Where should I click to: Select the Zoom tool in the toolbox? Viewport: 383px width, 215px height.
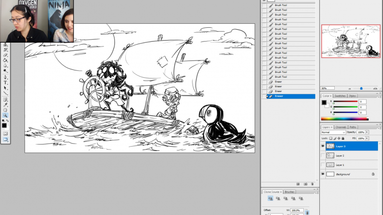[6, 115]
